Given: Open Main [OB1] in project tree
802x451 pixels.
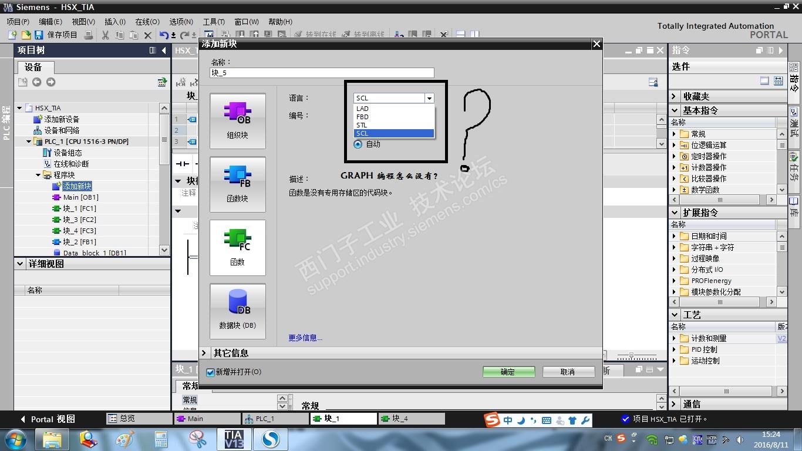Looking at the screenshot, I should (80, 197).
